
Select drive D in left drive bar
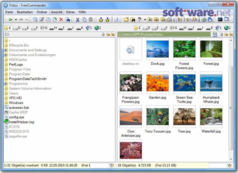17,28
